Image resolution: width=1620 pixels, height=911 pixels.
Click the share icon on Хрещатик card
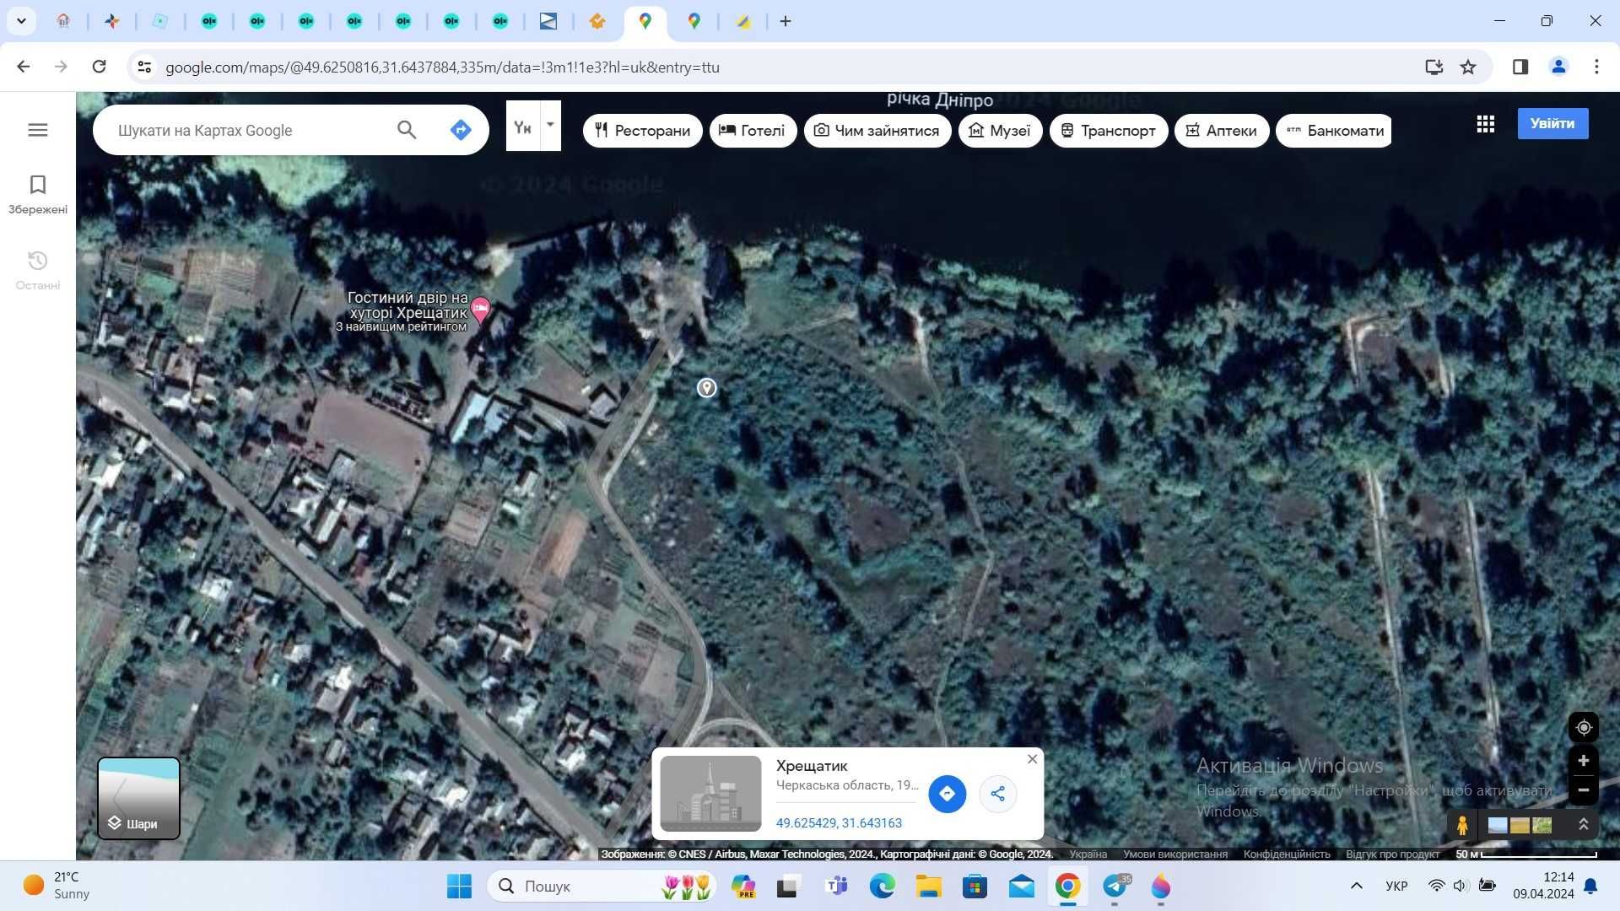coord(998,794)
